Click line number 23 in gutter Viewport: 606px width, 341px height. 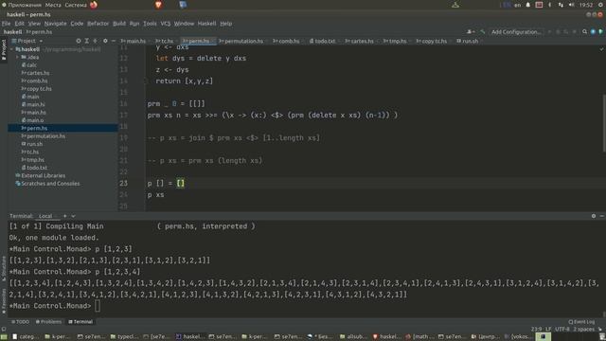tap(123, 183)
